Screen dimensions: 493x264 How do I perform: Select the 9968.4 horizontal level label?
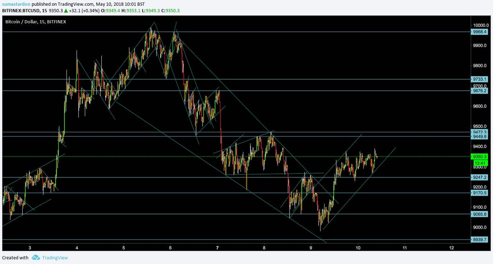click(x=480, y=32)
